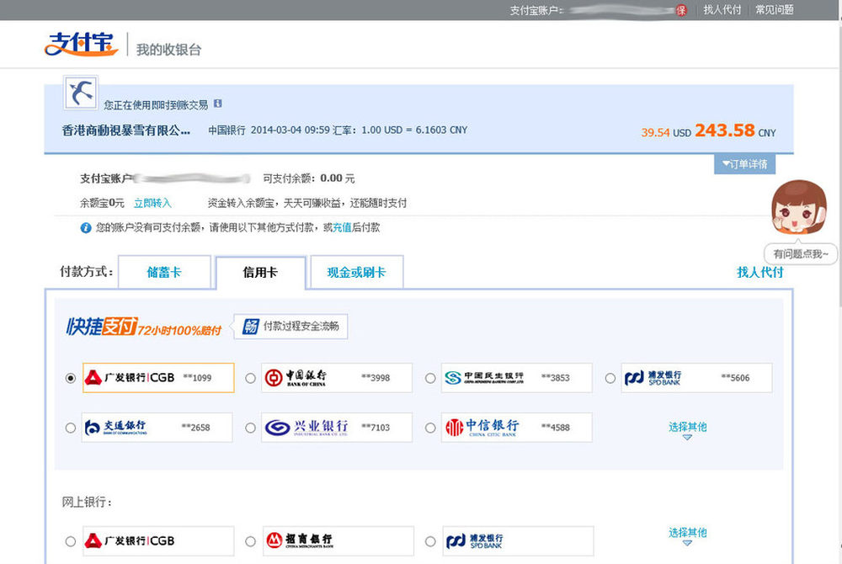Image resolution: width=842 pixels, height=564 pixels.
Task: Click the 广发银行 CGB logo in 网上银行 row
Action: 158,541
